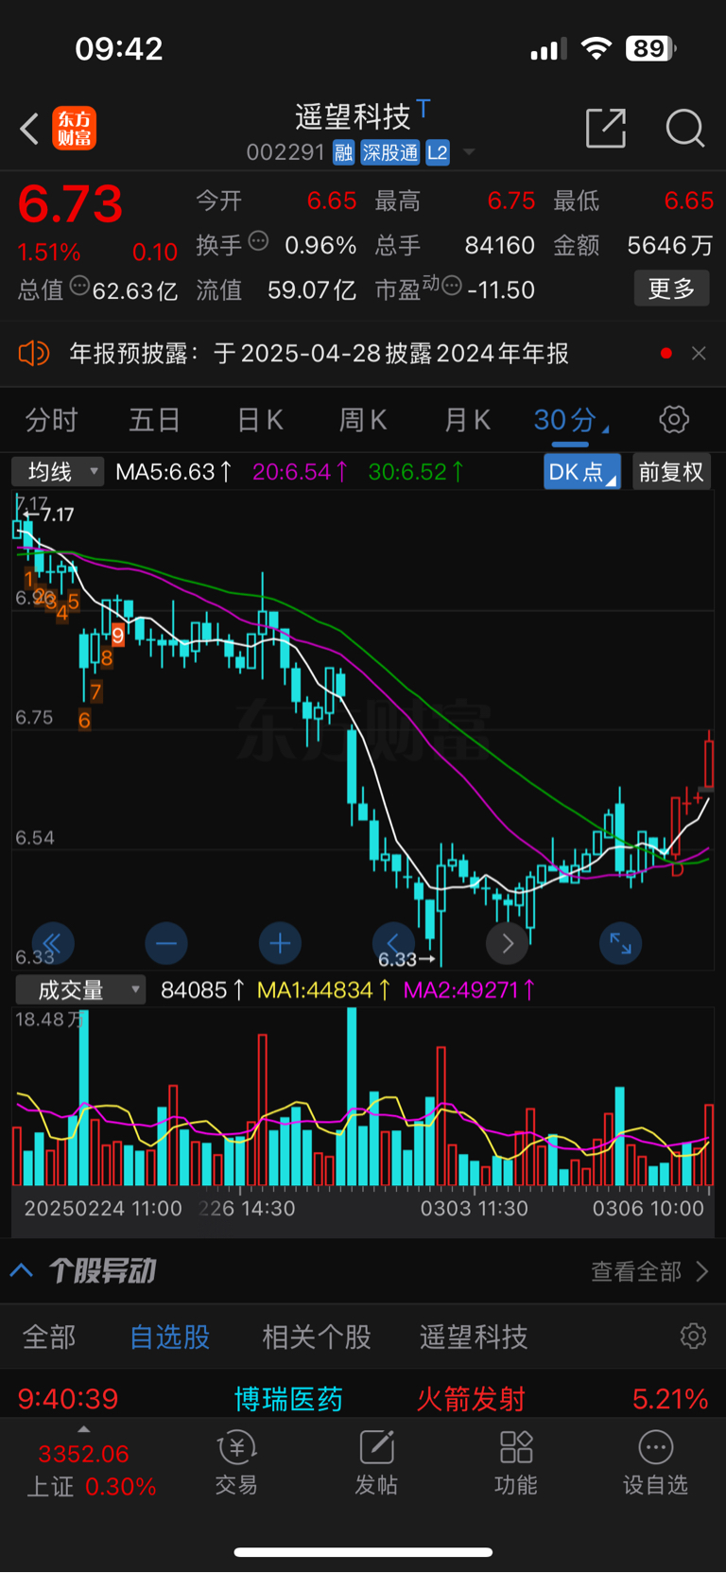
Task: Tap the D signal marker on chart
Action: pos(677,868)
